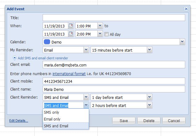
Task: Click the Client mobile number field
Action: tap(114, 81)
